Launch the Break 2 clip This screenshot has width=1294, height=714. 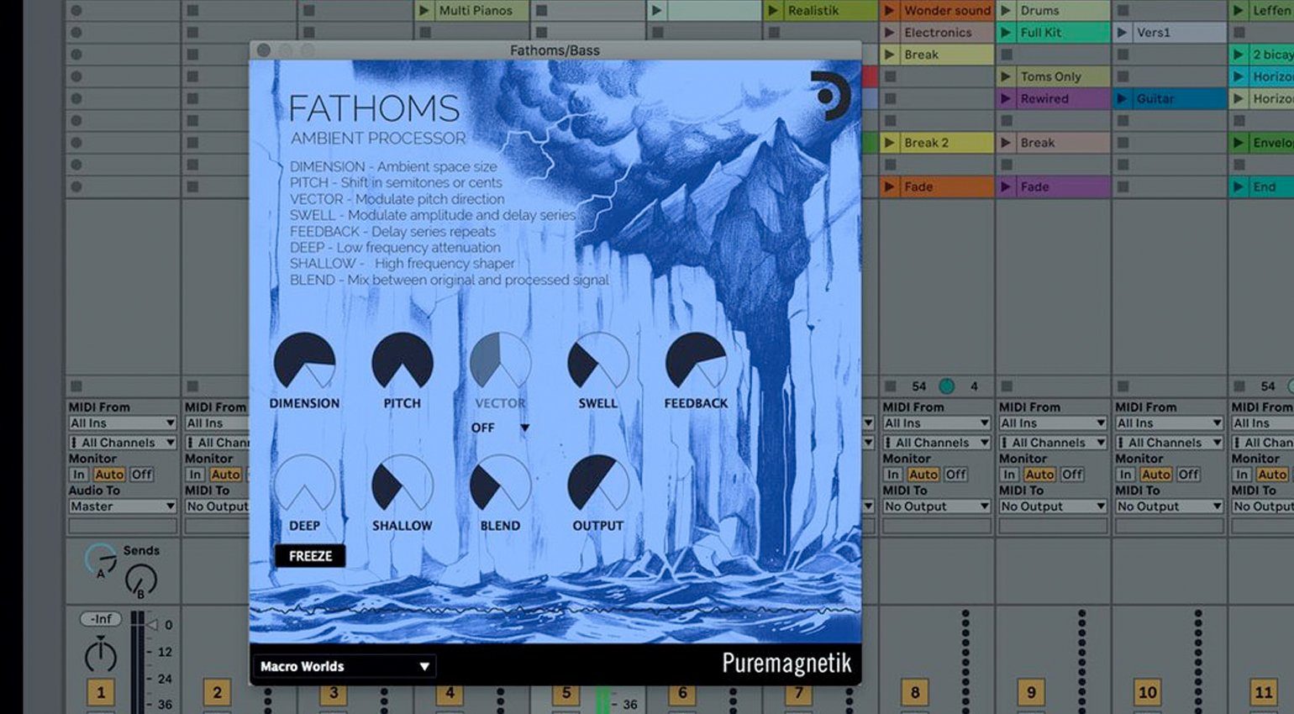(889, 142)
